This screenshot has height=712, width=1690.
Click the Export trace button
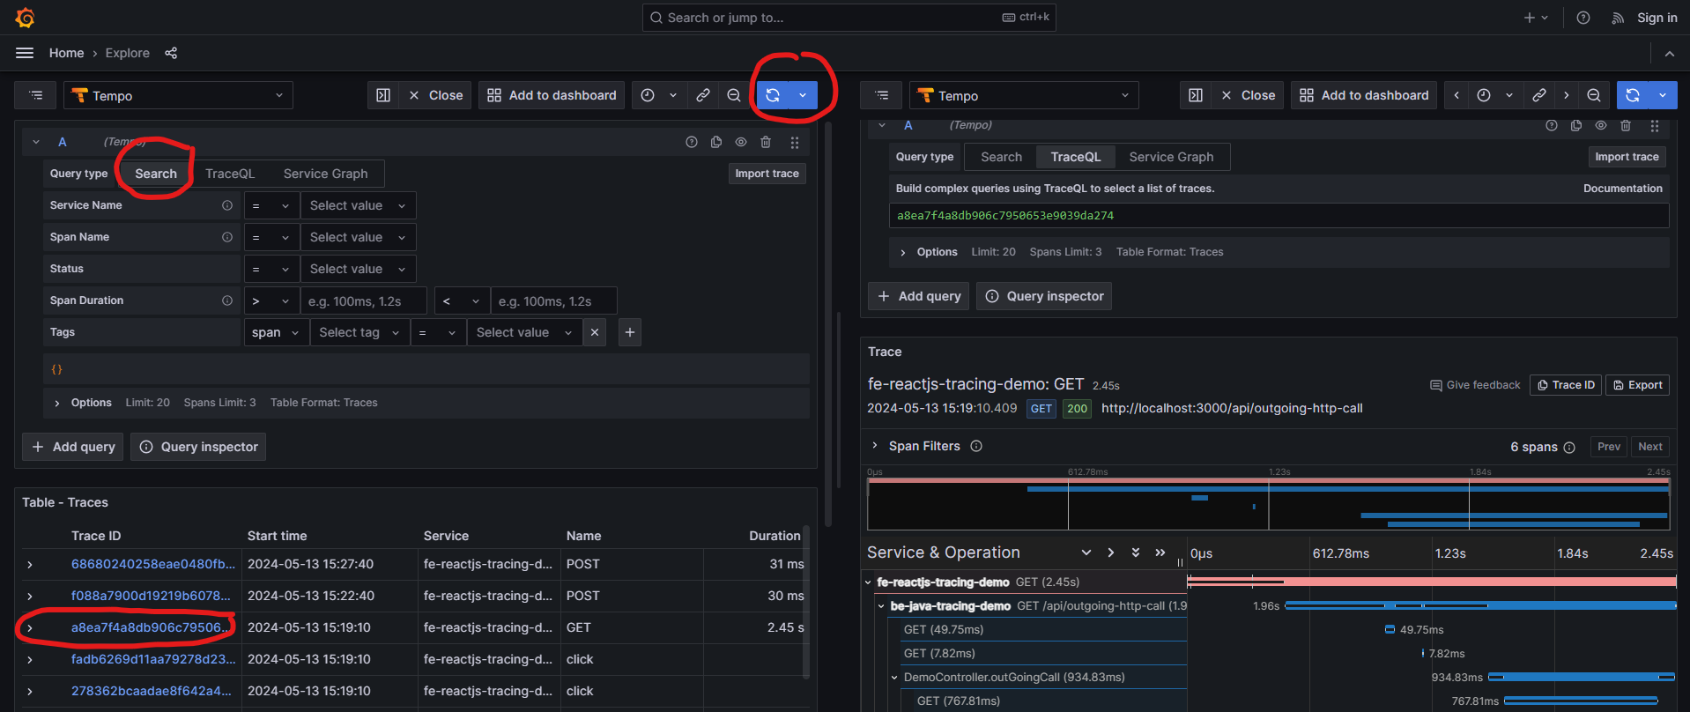(1637, 385)
